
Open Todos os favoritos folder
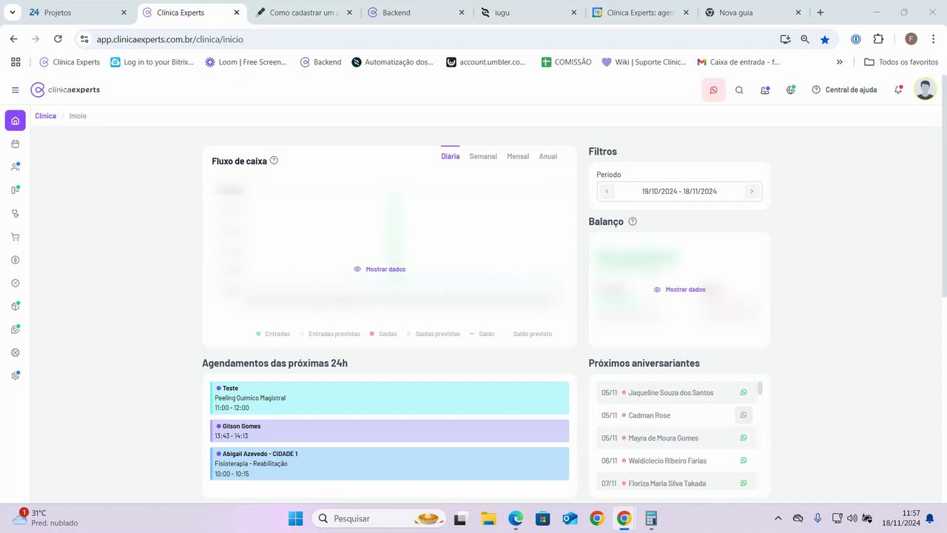901,62
